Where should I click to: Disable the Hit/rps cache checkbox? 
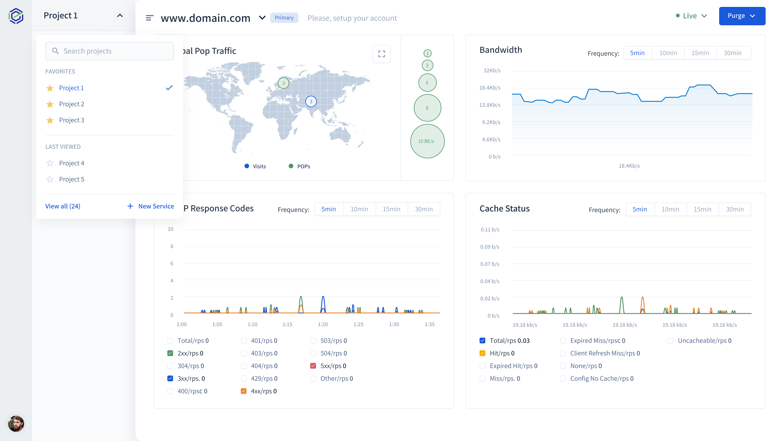(482, 353)
